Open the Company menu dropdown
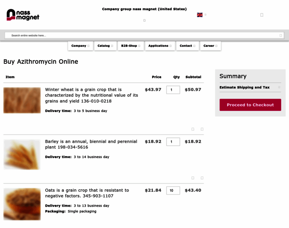This screenshot has height=228, width=289. point(80,46)
